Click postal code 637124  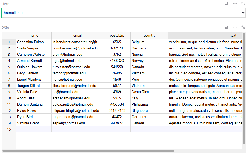117,48
